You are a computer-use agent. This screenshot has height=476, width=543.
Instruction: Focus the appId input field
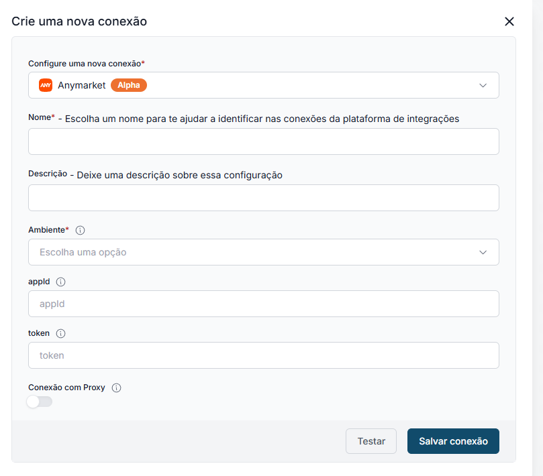[264, 304]
